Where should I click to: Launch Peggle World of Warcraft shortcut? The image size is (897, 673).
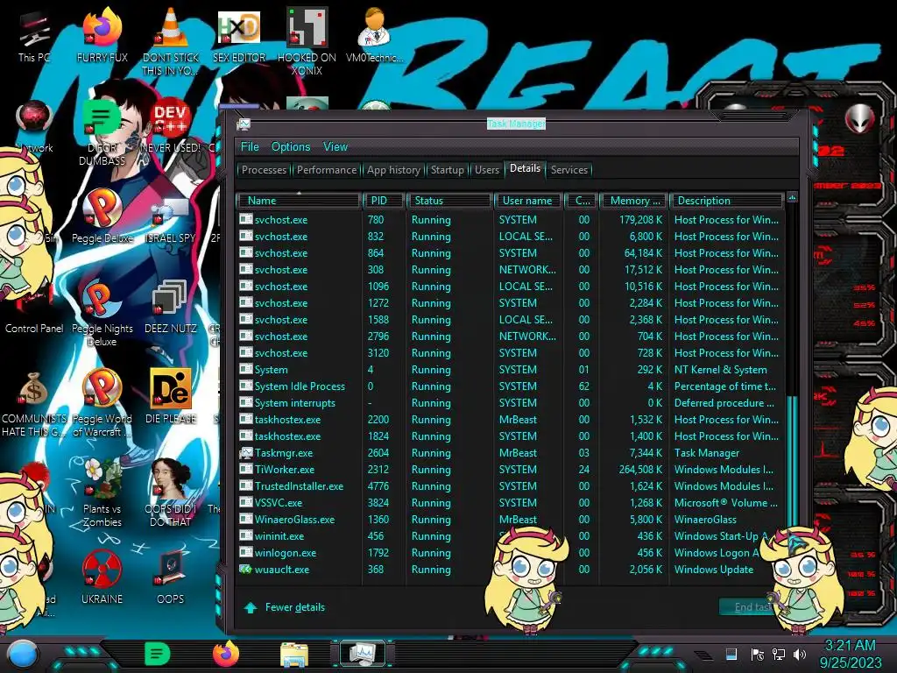[x=102, y=404]
